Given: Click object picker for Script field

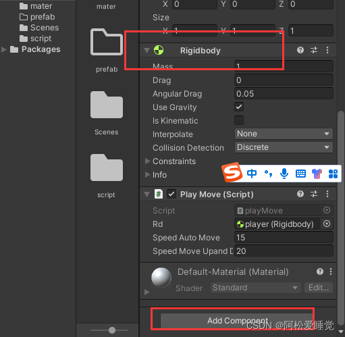Looking at the screenshot, I should [x=327, y=210].
